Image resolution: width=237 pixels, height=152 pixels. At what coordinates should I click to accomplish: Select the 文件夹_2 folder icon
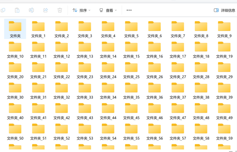pyautogui.click(x=61, y=26)
